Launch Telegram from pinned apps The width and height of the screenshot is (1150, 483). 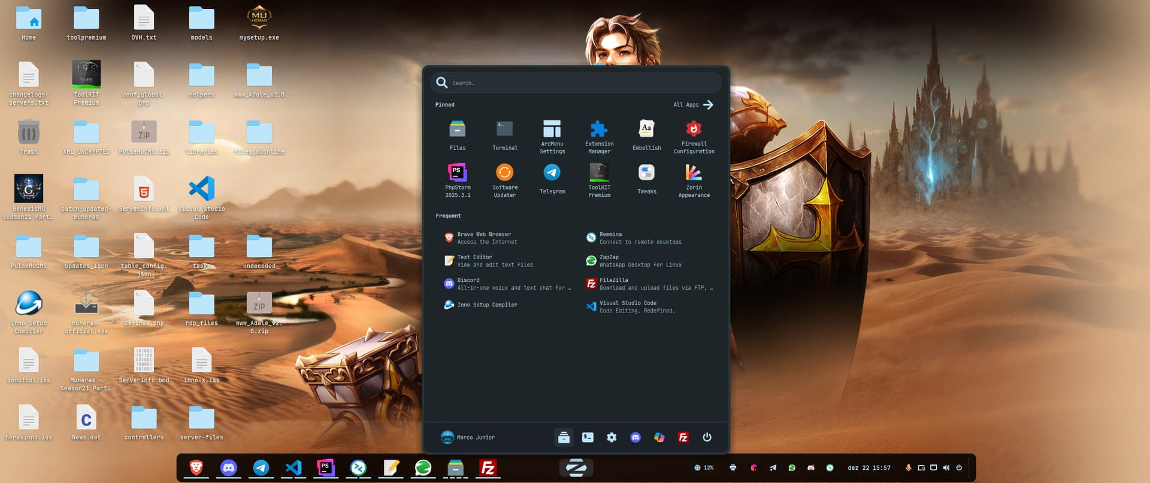point(552,179)
